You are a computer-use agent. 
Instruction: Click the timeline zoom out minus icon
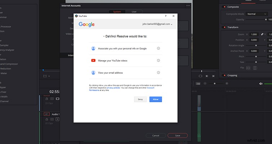pos(205,84)
